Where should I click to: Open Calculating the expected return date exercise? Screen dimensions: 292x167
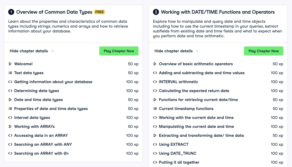tap(194, 91)
